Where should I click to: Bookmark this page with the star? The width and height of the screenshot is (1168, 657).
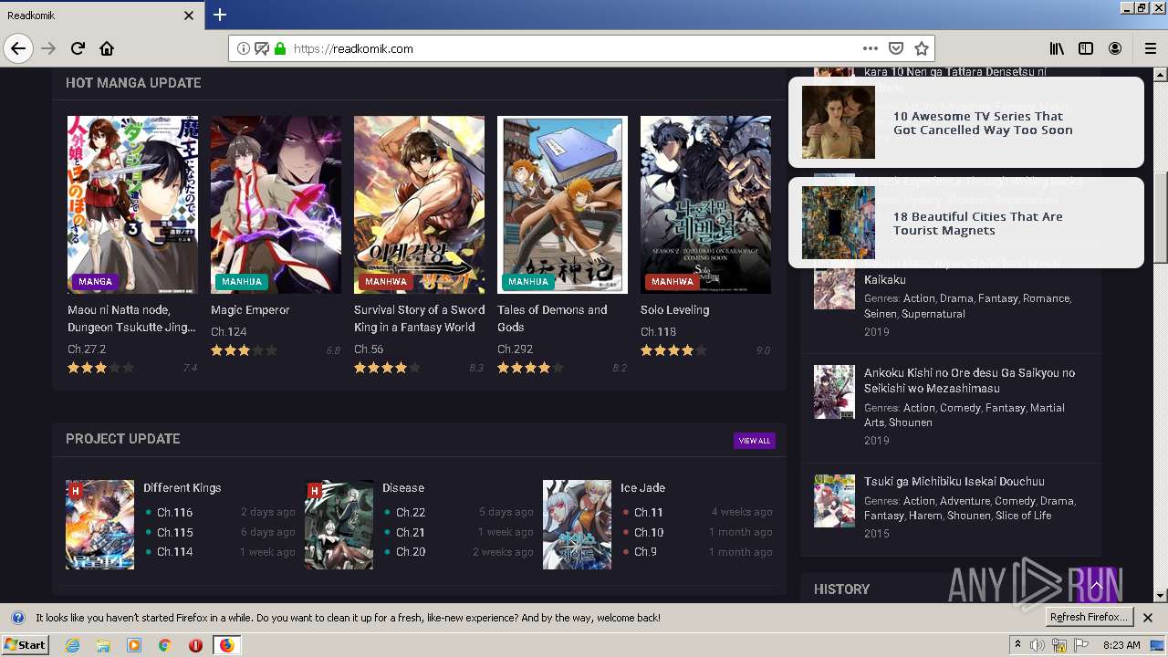pyautogui.click(x=922, y=48)
